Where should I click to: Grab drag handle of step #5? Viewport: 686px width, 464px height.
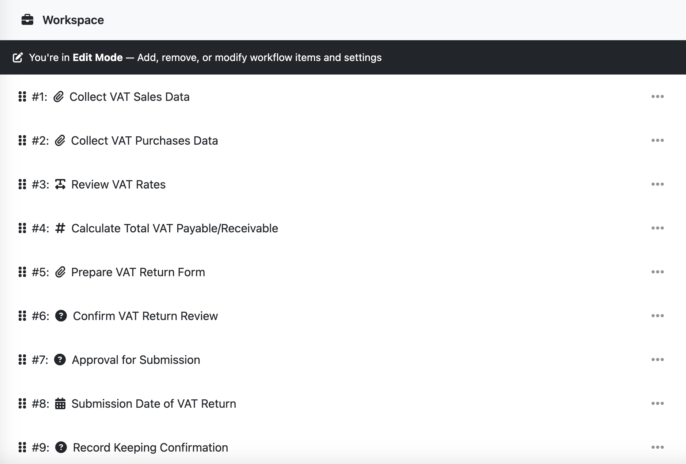tap(22, 272)
